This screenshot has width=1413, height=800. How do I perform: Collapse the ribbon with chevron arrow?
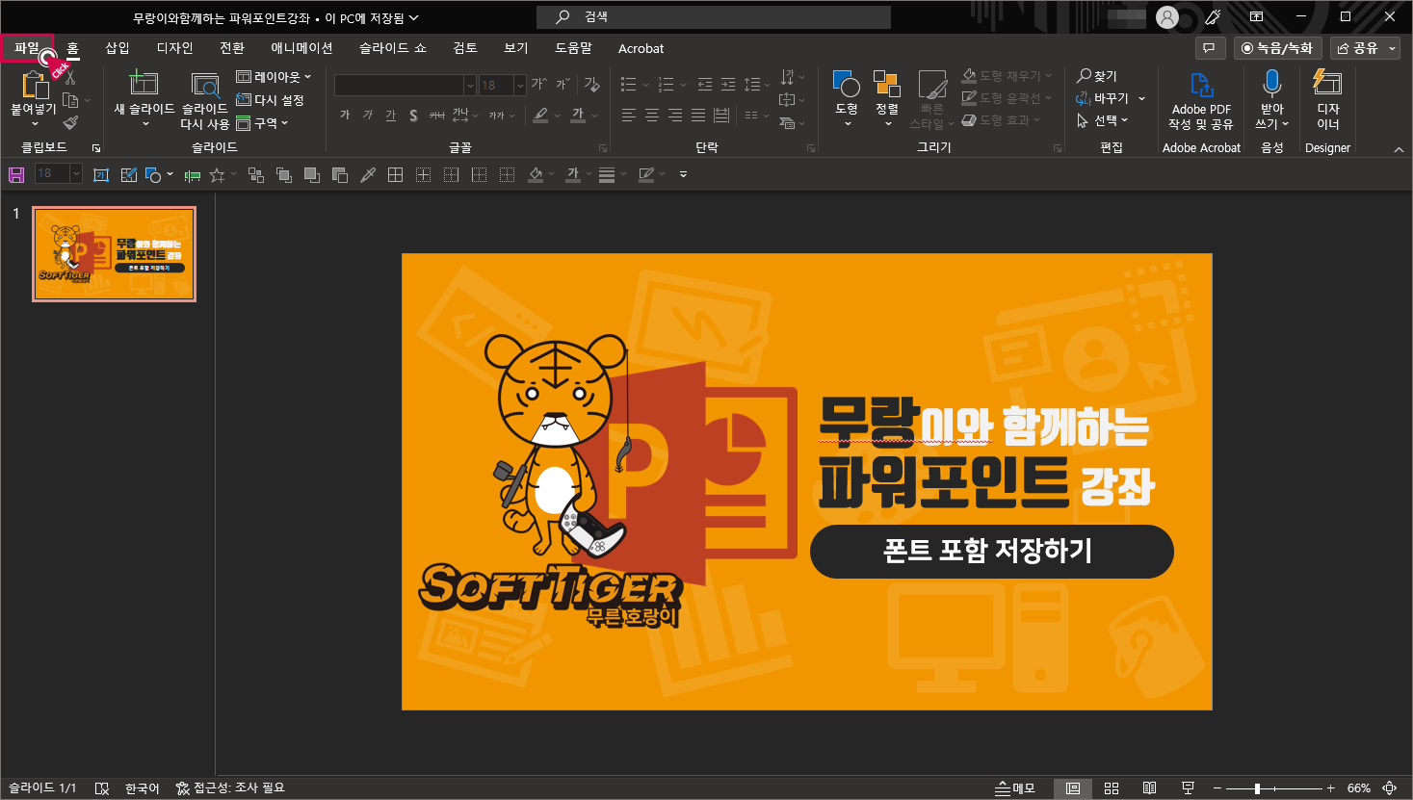tap(1399, 149)
